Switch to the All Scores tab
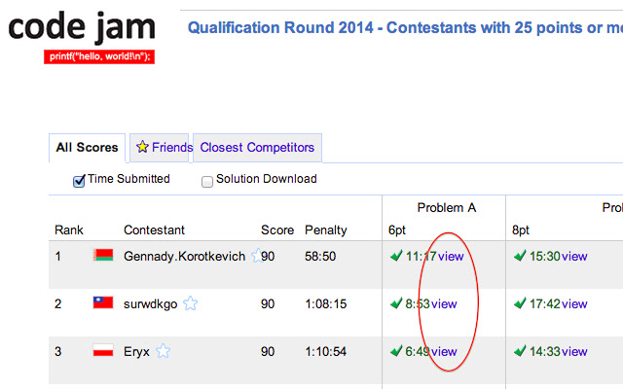This screenshot has width=623, height=389. (x=87, y=148)
